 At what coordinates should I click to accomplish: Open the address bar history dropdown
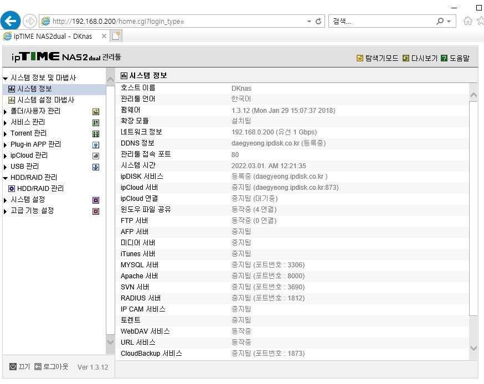tap(309, 21)
